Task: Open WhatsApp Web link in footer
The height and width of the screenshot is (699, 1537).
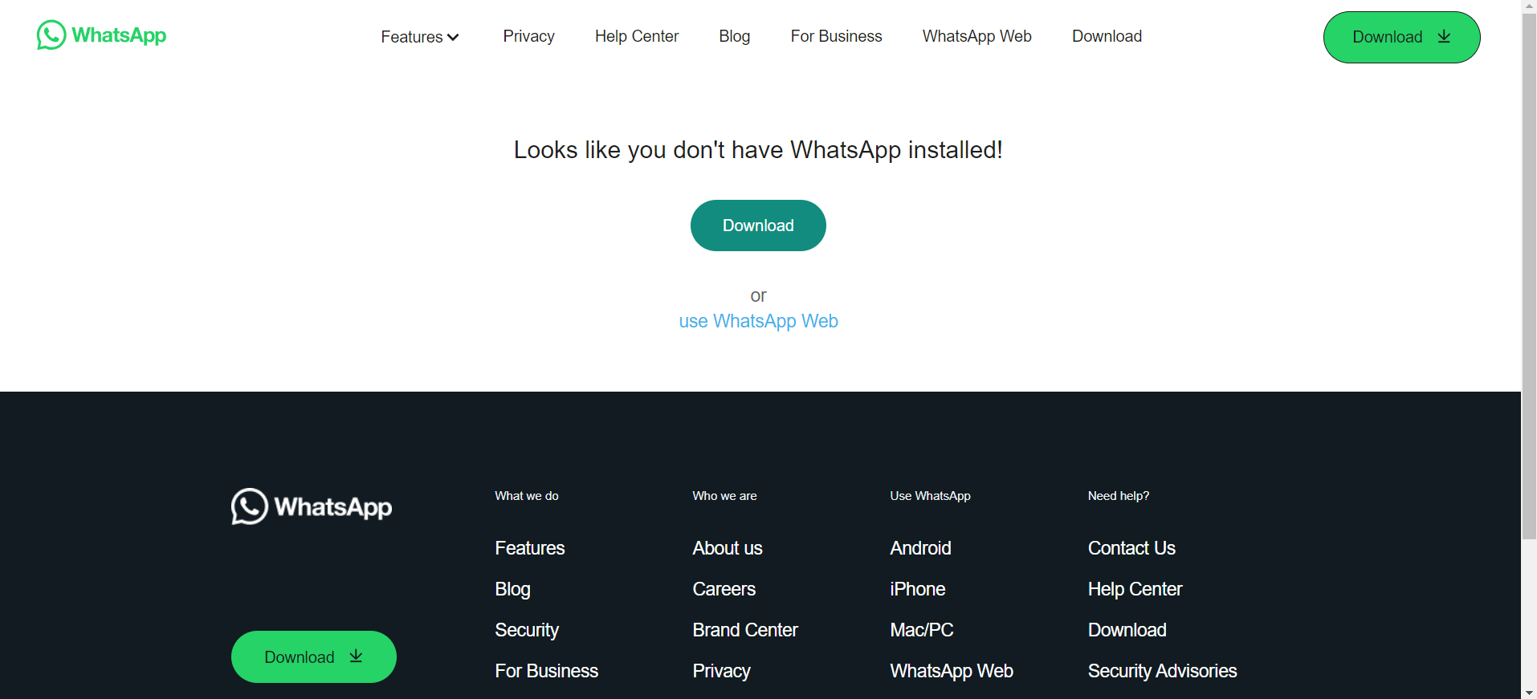Action: point(952,671)
